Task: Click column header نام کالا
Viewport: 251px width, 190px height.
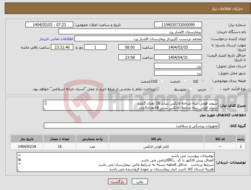Action: 156,139
